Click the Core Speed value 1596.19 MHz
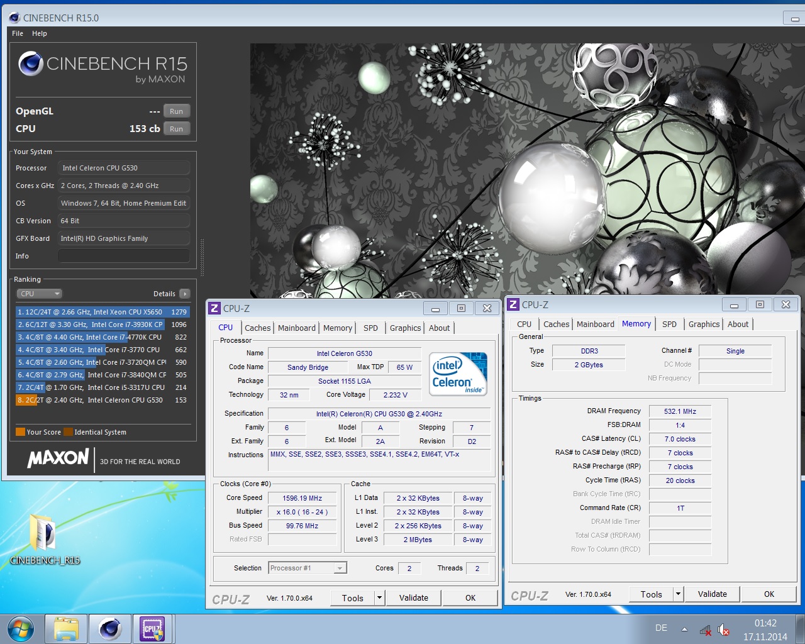Screen dimensions: 805x644 pos(302,498)
